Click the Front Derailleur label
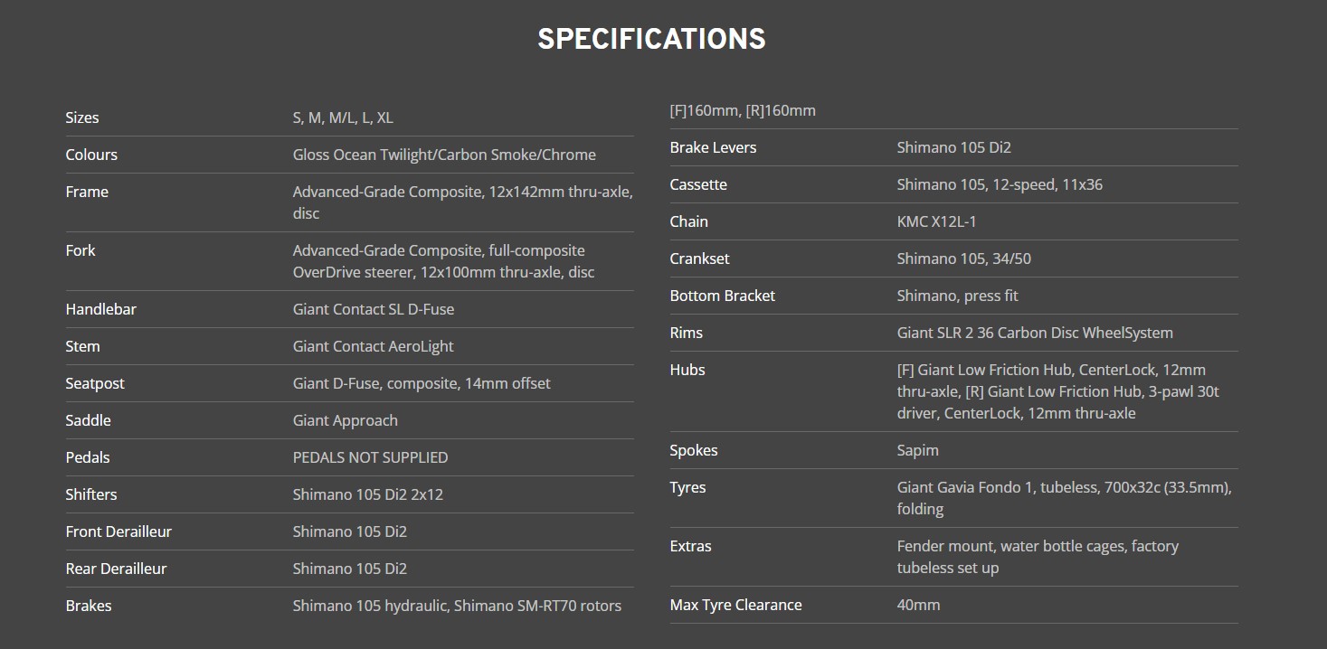 click(x=118, y=531)
